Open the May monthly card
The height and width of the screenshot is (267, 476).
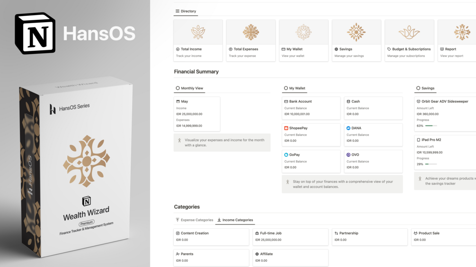[197, 113]
